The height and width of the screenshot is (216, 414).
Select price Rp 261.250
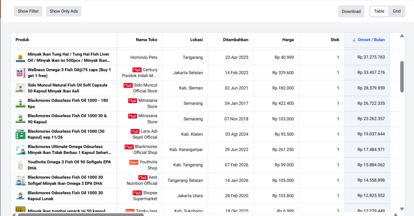pos(283,150)
